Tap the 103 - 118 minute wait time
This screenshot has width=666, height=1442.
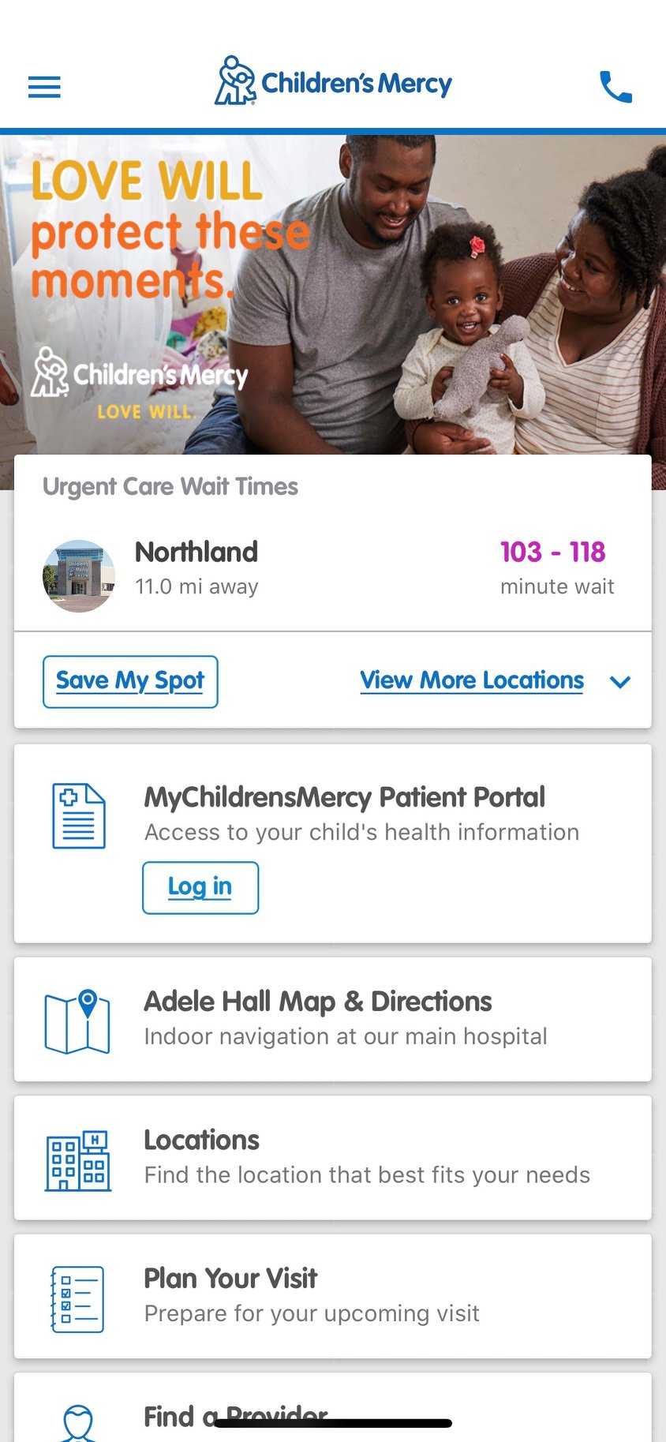(553, 552)
